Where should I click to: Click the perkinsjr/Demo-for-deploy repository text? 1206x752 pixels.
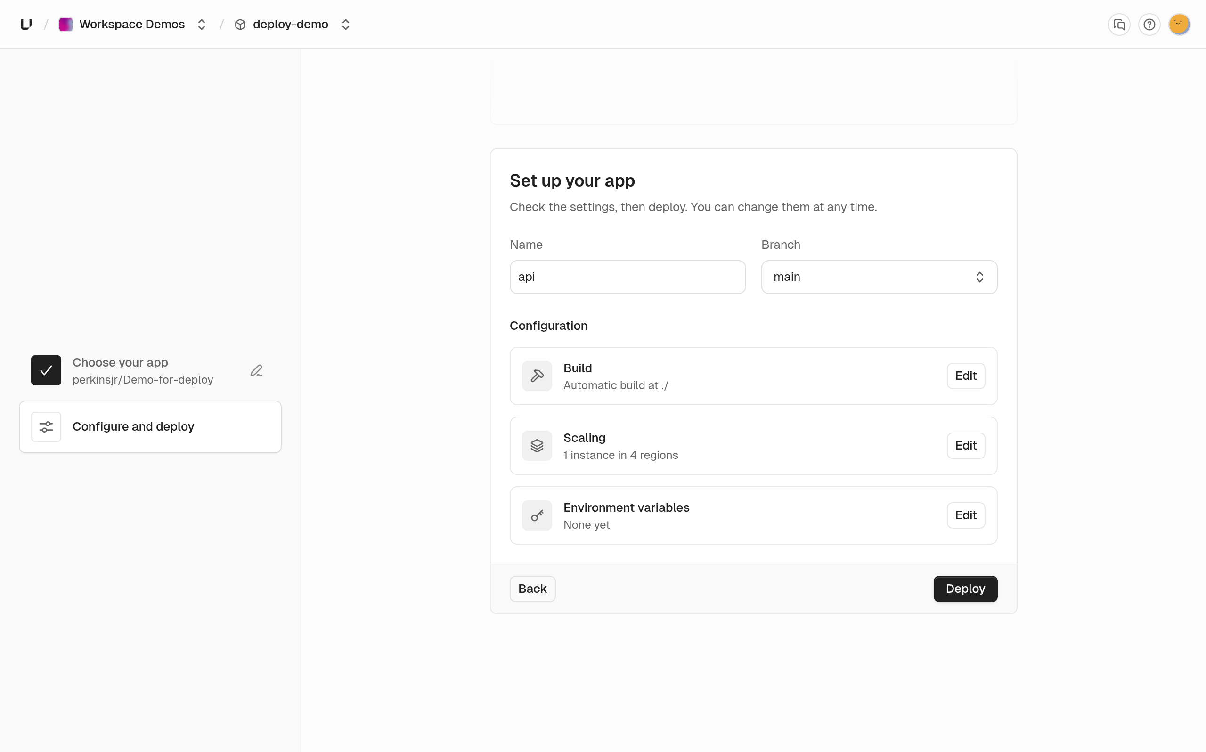(x=143, y=380)
